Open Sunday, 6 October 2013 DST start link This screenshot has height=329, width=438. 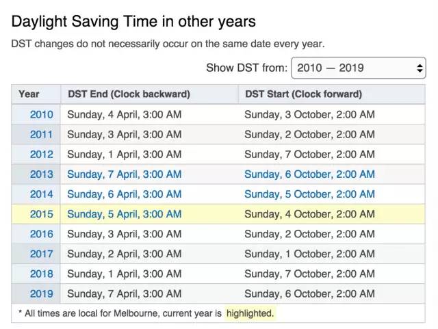[x=309, y=174]
